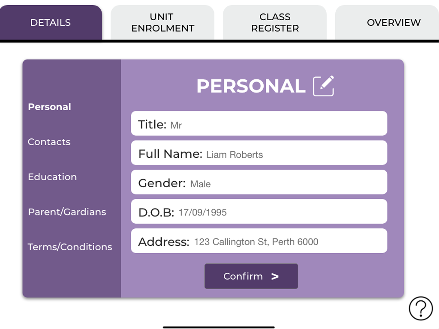View the Terms/Conditions section
Screen dimensions: 439x329
(70, 247)
